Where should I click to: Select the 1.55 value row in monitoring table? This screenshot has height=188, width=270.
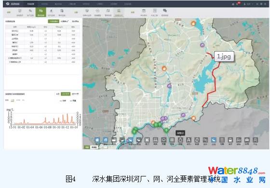(42, 42)
